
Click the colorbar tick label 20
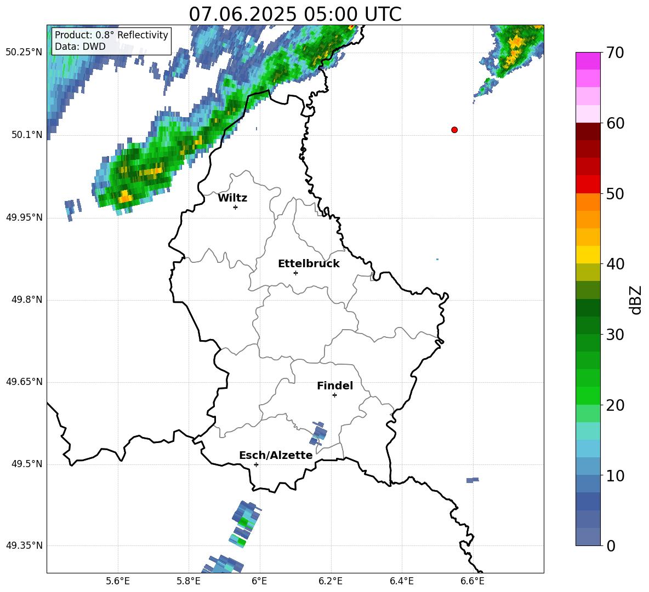tap(615, 405)
